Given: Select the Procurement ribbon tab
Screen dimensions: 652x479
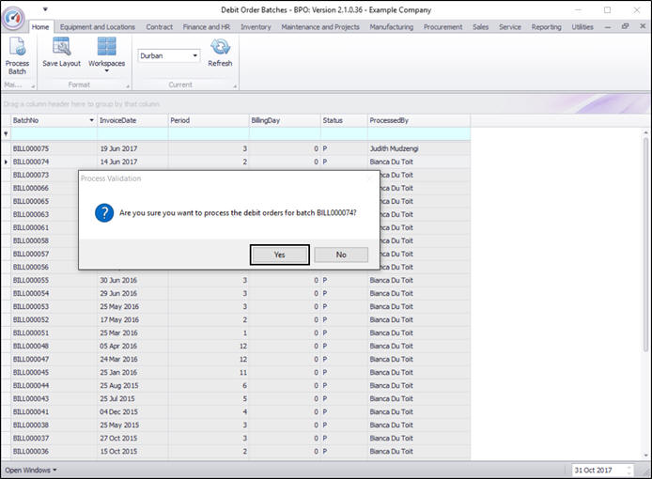Looking at the screenshot, I should [443, 27].
